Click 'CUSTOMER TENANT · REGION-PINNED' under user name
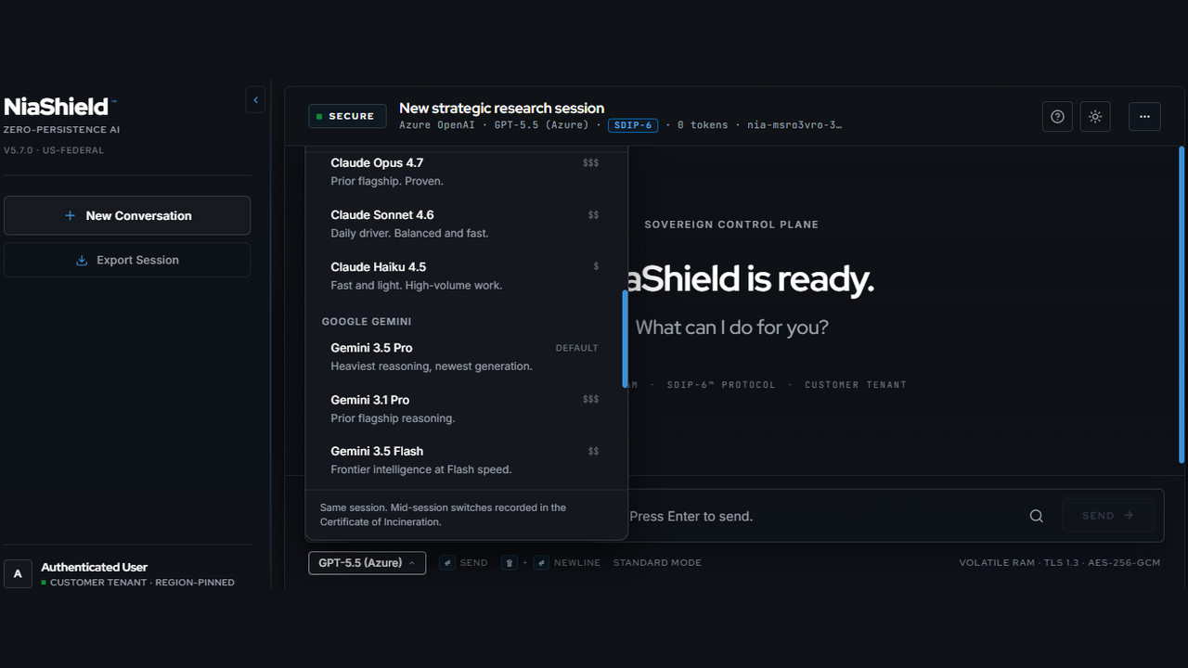 [x=142, y=583]
